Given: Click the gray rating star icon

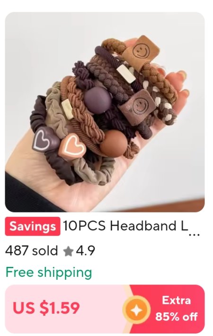Looking at the screenshot, I should tap(68, 251).
